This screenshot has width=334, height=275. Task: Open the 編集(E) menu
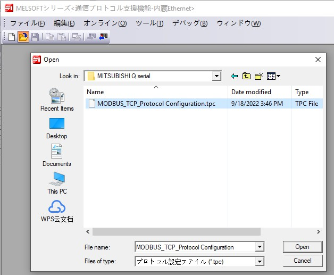tap(64, 23)
